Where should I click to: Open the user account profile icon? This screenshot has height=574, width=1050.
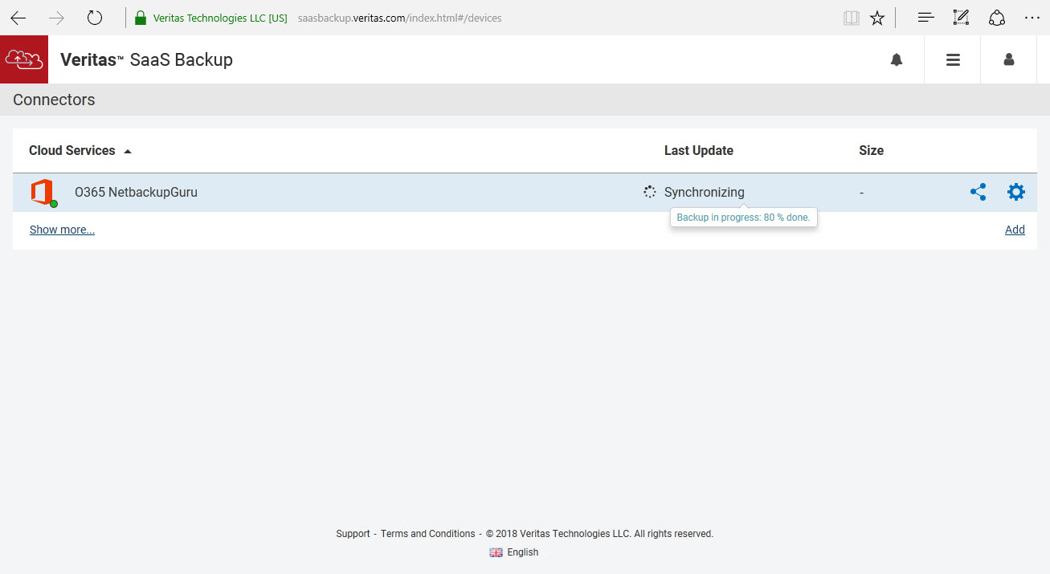[x=1009, y=59]
